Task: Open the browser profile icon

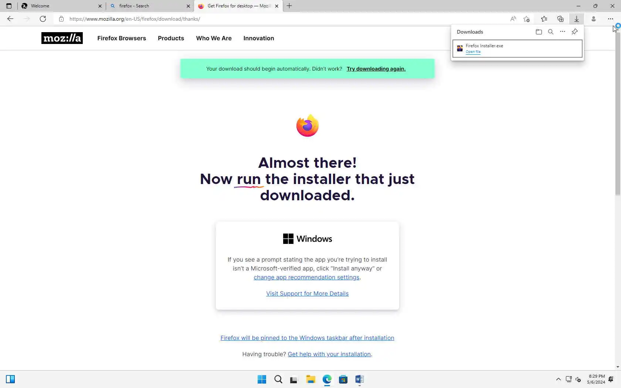Action: point(594,19)
